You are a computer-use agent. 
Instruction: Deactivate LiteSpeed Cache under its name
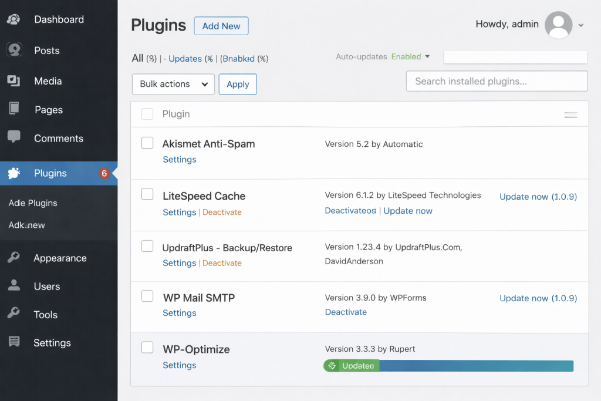tap(222, 212)
